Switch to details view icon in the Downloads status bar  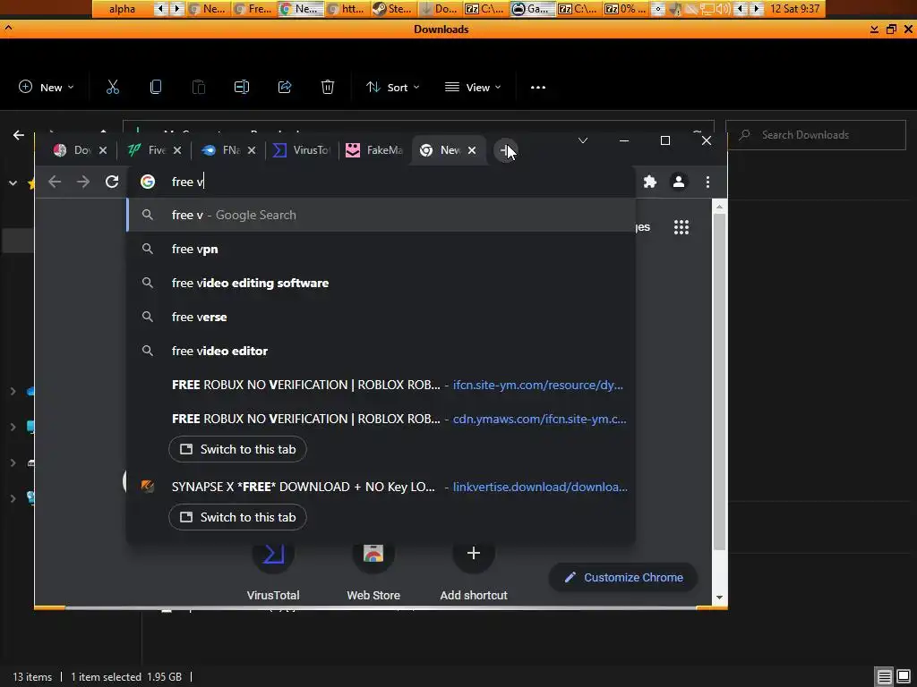[x=884, y=677]
